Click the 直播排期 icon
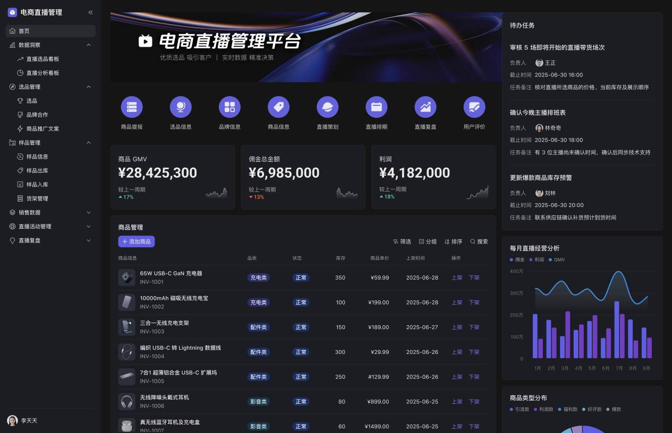The height and width of the screenshot is (433, 672). pyautogui.click(x=377, y=107)
